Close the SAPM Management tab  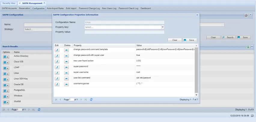point(44,3)
